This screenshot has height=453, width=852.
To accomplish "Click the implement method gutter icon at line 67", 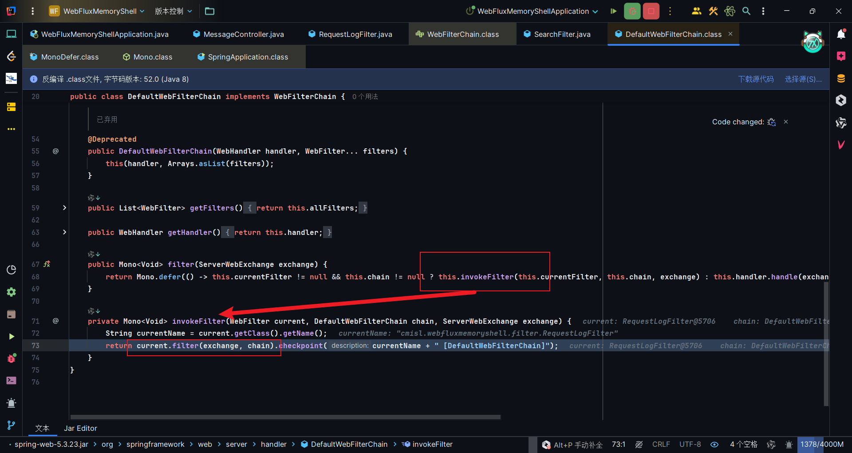I will point(47,264).
